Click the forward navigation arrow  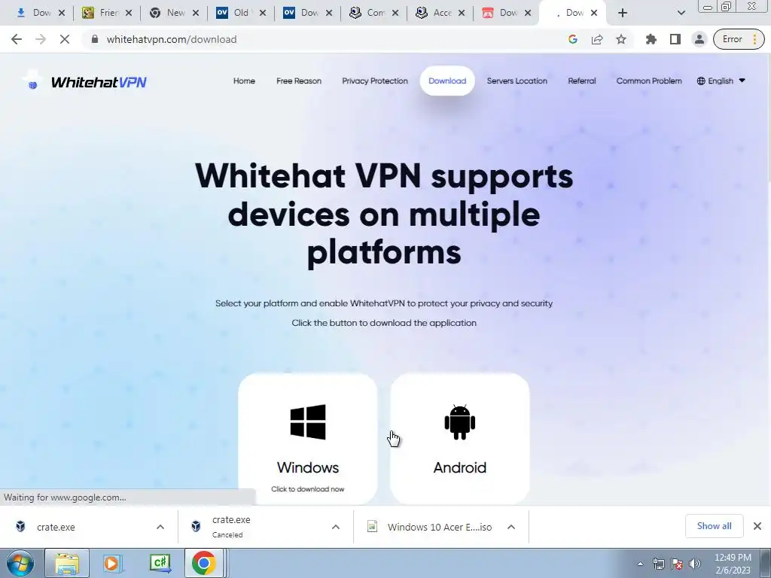tap(41, 39)
